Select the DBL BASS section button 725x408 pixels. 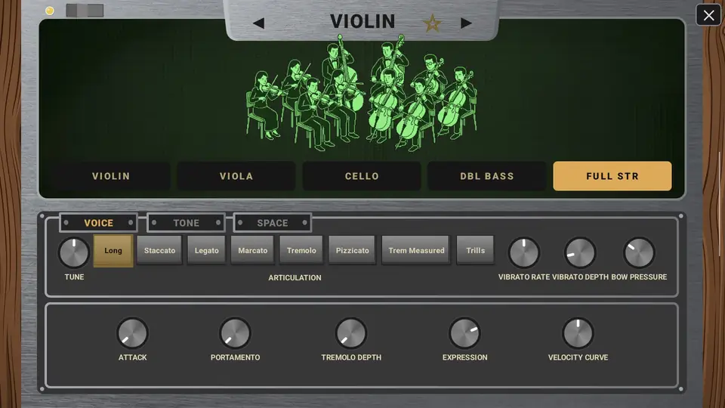[487, 176]
